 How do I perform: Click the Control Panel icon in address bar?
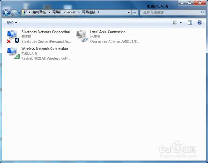coord(25,12)
